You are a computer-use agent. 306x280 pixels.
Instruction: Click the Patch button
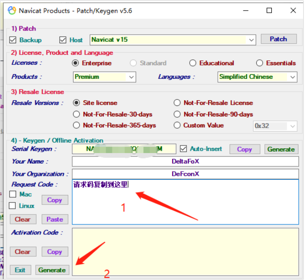click(278, 39)
